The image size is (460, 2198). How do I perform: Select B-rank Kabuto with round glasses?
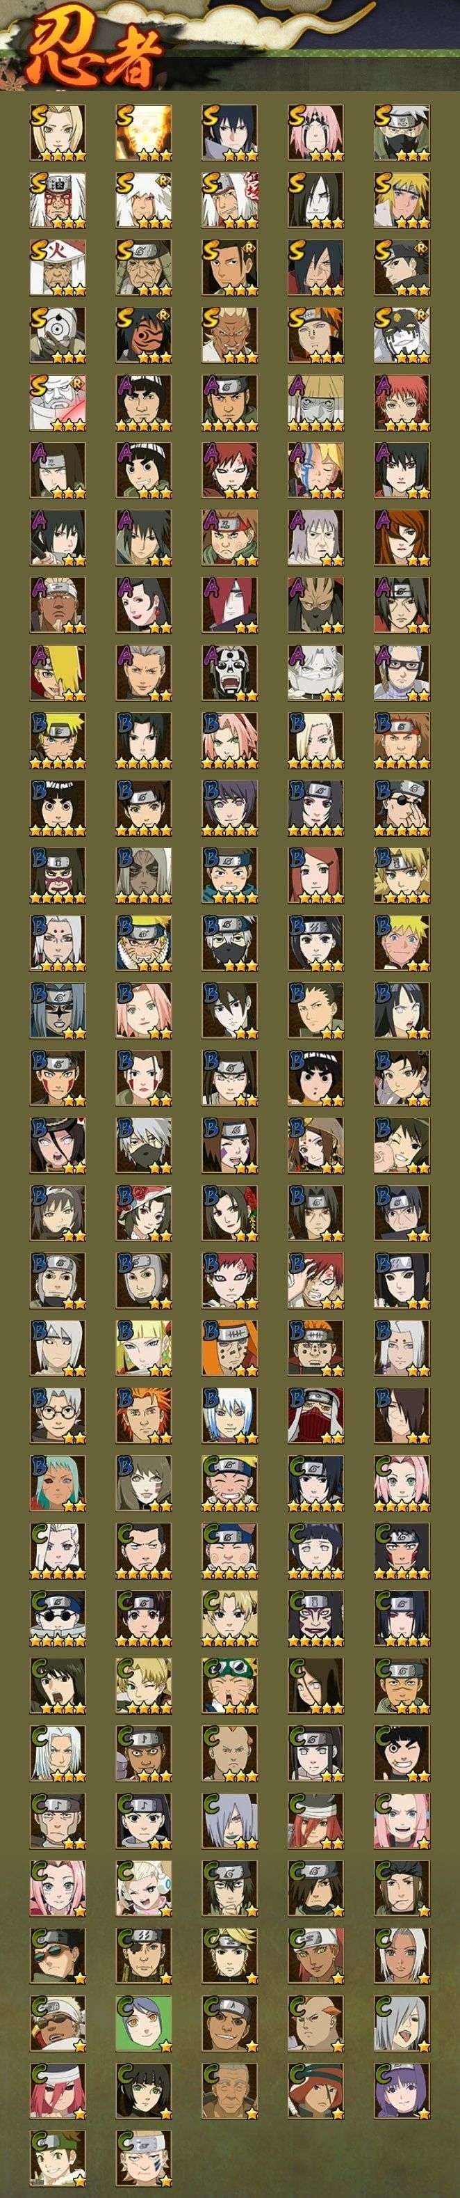(58, 1415)
